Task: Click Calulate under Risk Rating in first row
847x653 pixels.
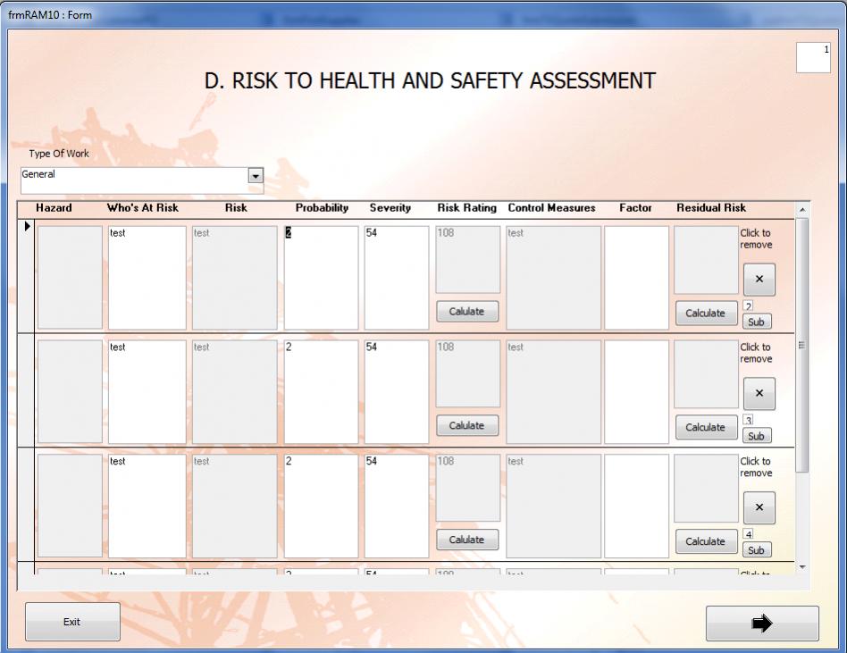Action: tap(467, 312)
